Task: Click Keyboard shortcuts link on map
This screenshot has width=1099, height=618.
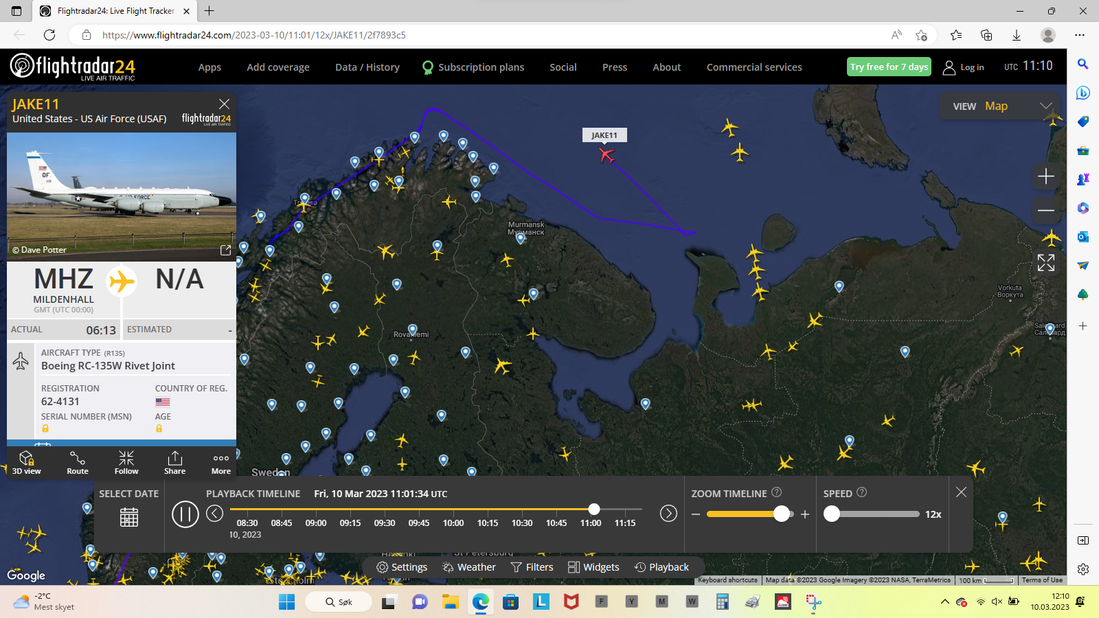Action: click(x=727, y=580)
